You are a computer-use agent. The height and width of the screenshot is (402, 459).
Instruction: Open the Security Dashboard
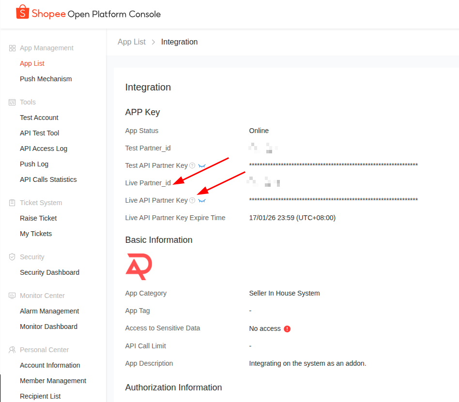click(49, 272)
